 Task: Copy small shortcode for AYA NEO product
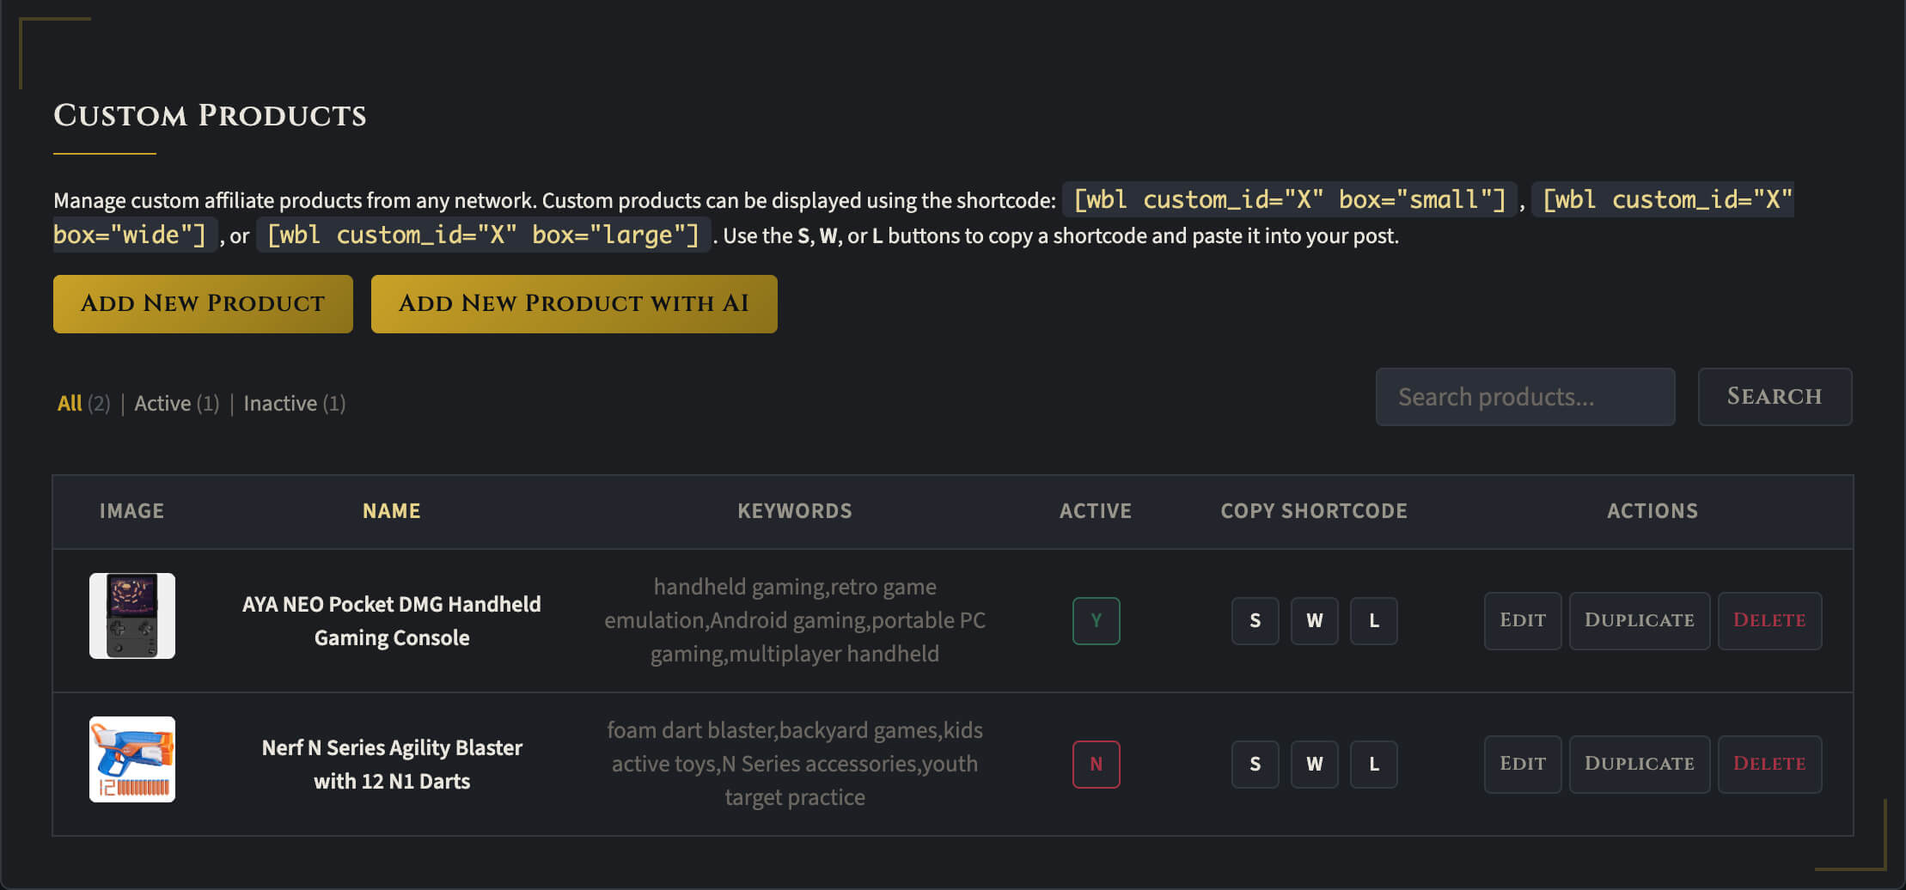coord(1255,620)
